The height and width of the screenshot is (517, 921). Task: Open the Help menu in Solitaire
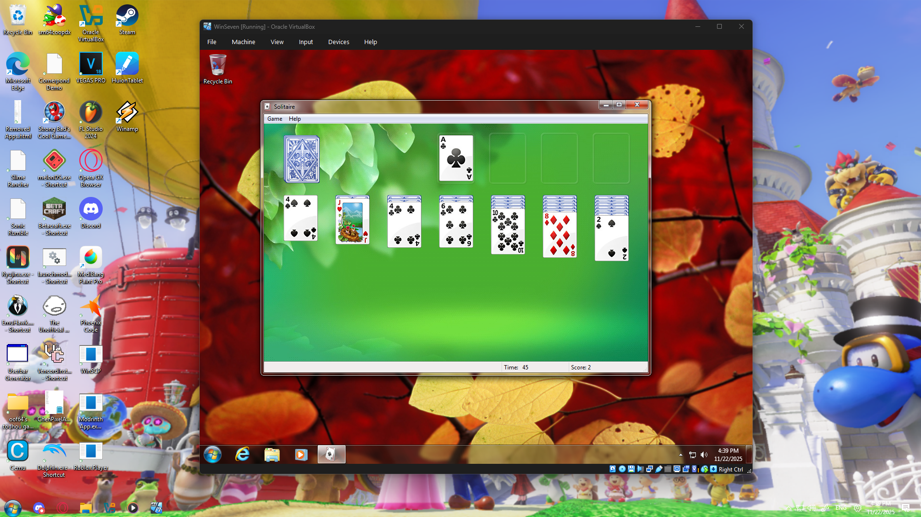(x=295, y=119)
